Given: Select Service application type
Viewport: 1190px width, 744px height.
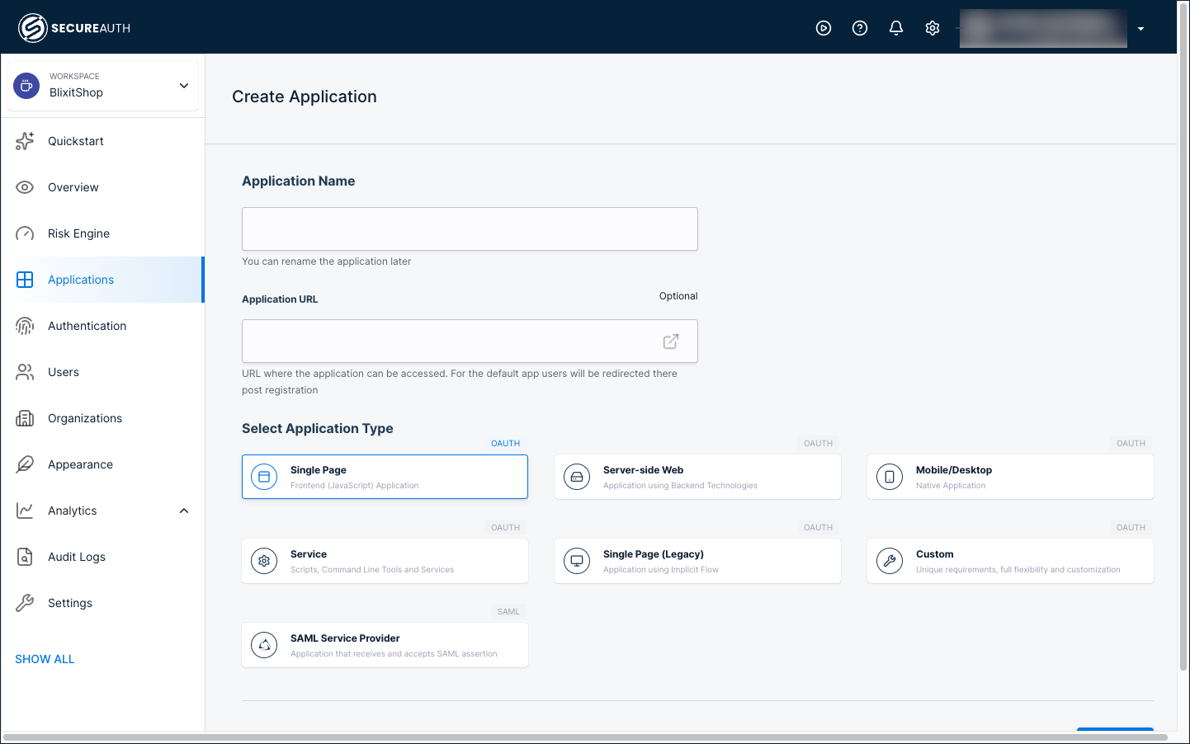Looking at the screenshot, I should pyautogui.click(x=385, y=561).
